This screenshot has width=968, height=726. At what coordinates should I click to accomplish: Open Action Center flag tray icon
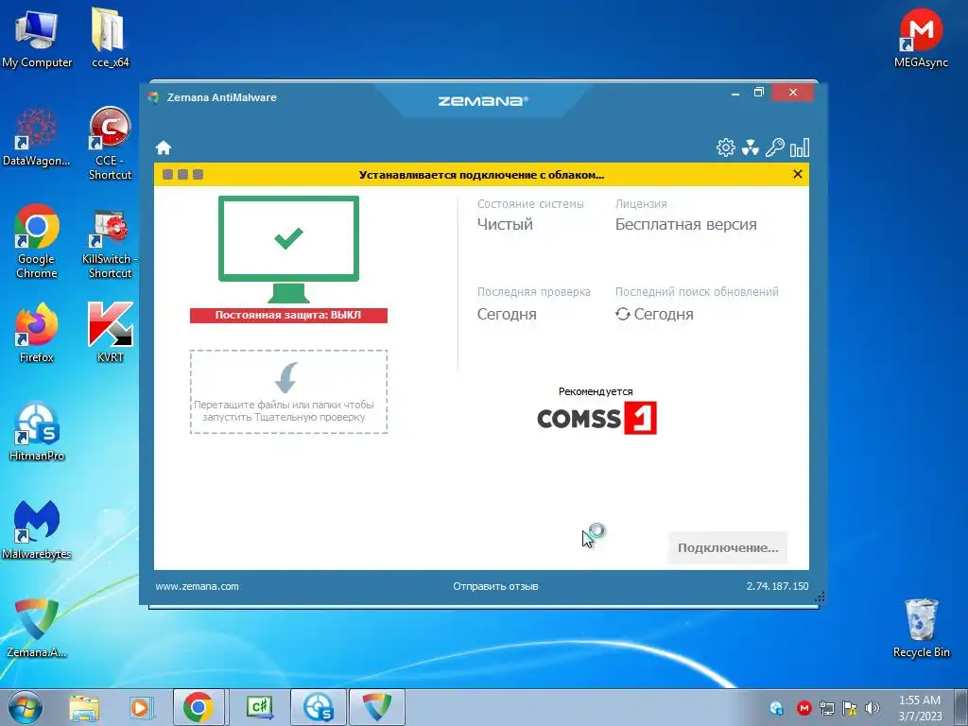(x=850, y=708)
